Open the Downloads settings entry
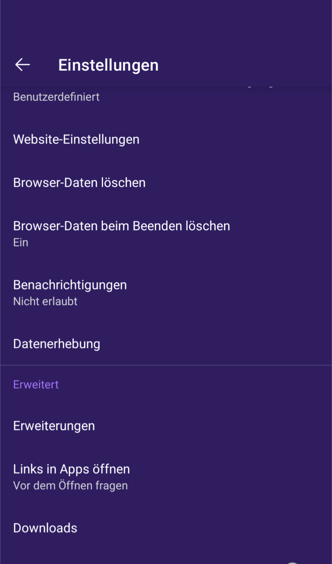Screen dimensions: 332x564 point(45,528)
